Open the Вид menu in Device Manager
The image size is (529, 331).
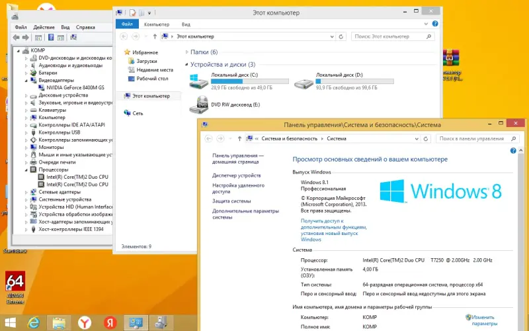click(x=65, y=27)
